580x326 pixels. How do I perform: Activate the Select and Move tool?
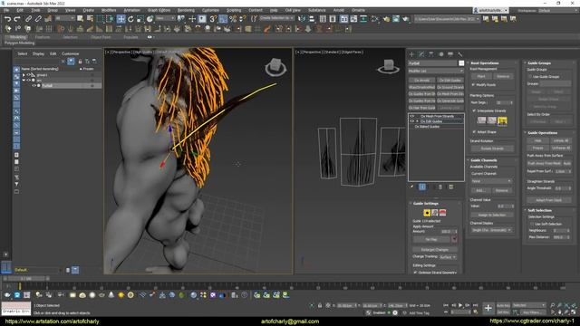coord(121,19)
